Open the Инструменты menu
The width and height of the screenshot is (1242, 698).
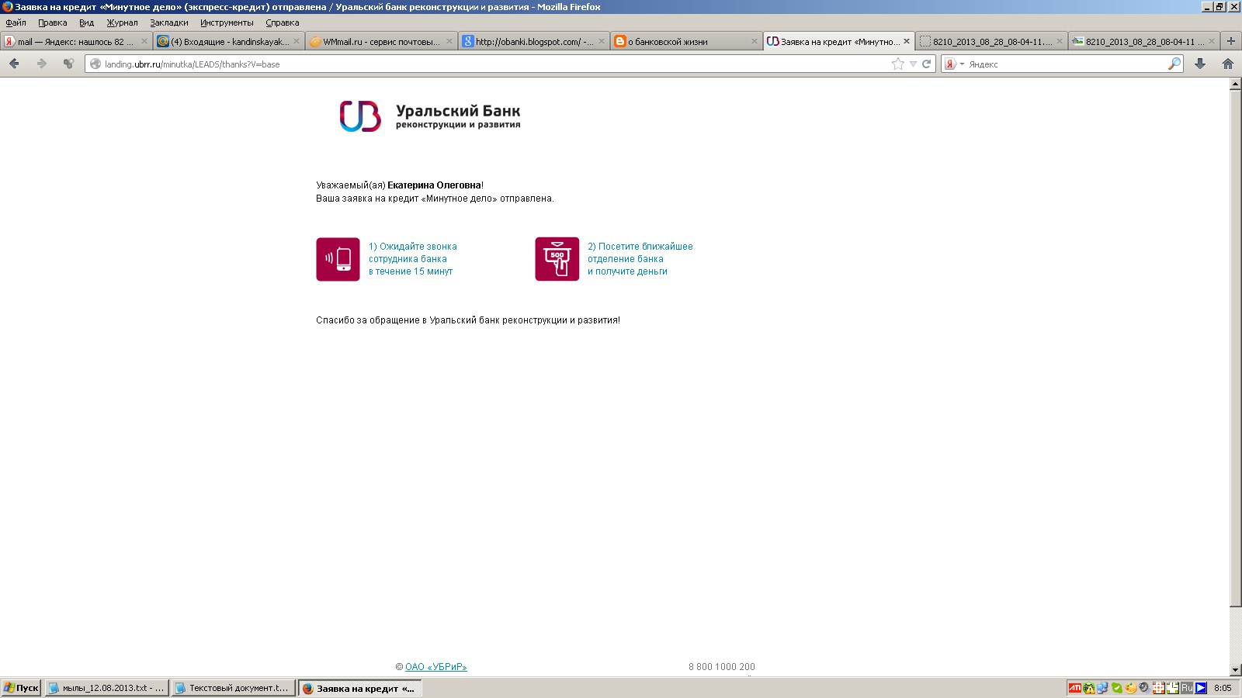(227, 22)
